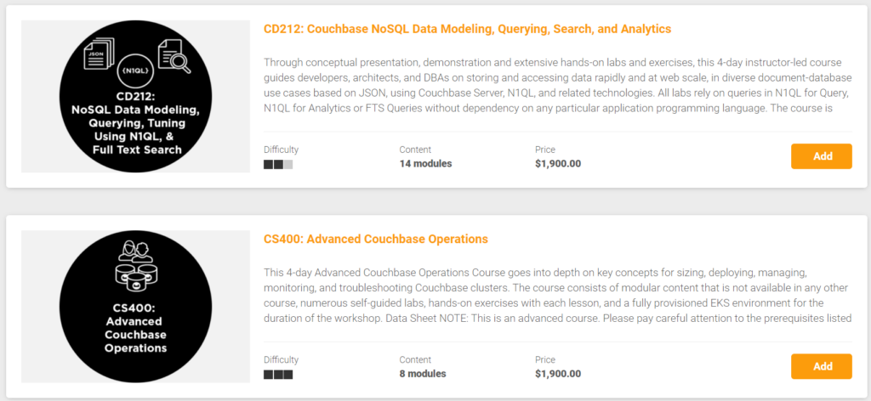
Task: Click the CD212 price of $1,900.00
Action: point(558,164)
